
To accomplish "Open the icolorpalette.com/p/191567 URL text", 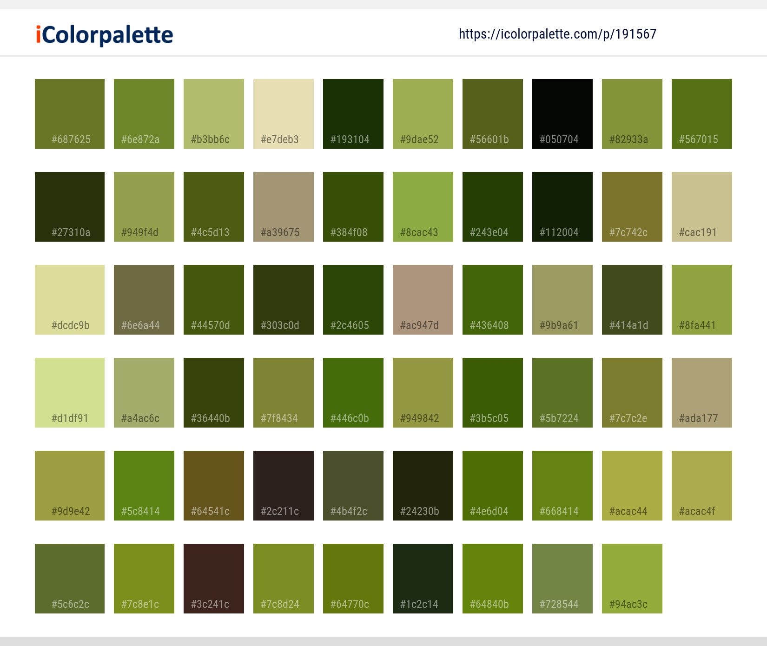I will coord(557,34).
